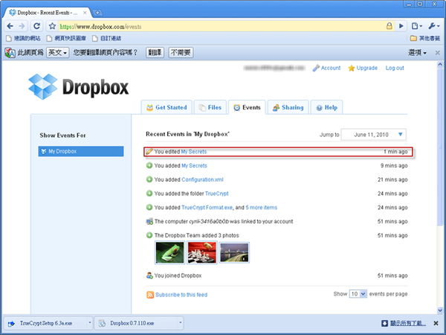
Task: Open the chess pieces photo thumbnail
Action: (202, 252)
